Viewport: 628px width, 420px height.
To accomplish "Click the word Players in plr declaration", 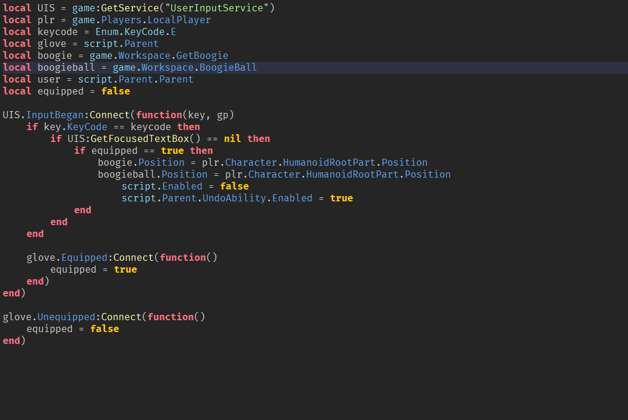I will (121, 20).
